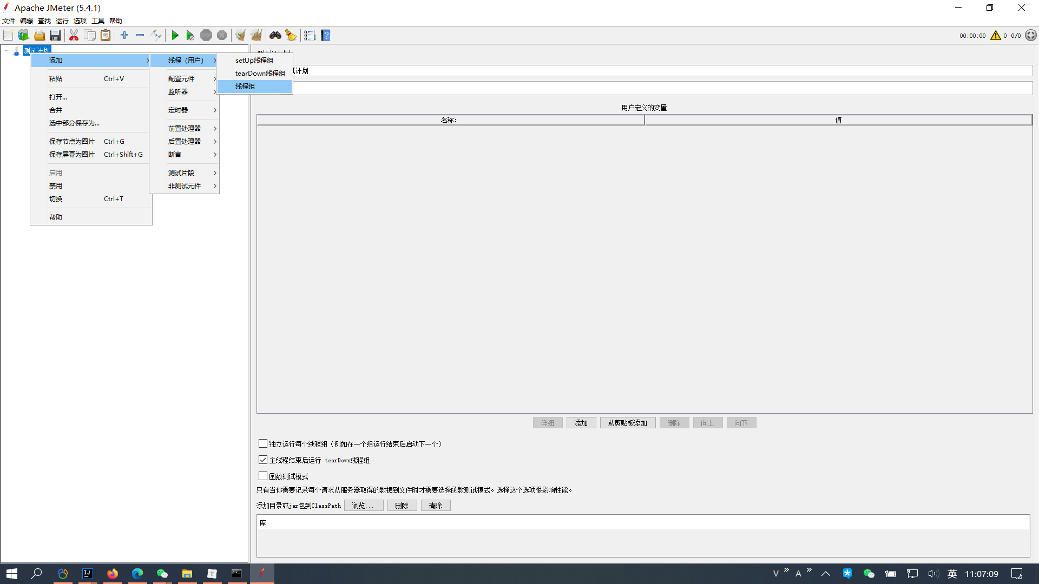Viewport: 1039px width, 584px height.
Task: Click the New test plan toolbar icon
Action: [8, 35]
